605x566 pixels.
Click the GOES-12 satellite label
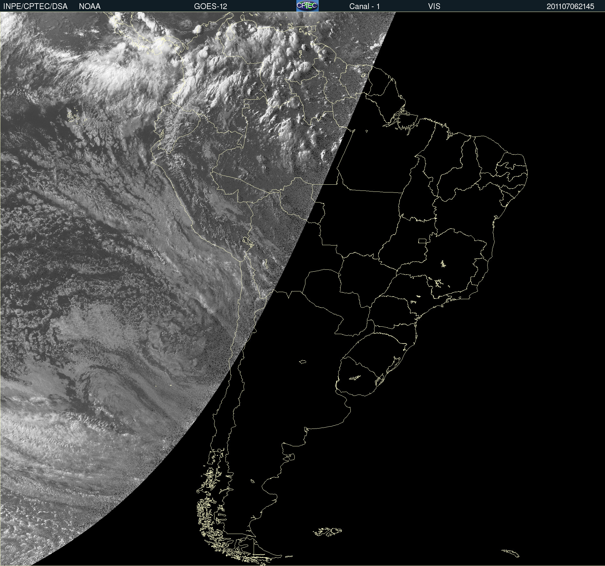(x=211, y=6)
